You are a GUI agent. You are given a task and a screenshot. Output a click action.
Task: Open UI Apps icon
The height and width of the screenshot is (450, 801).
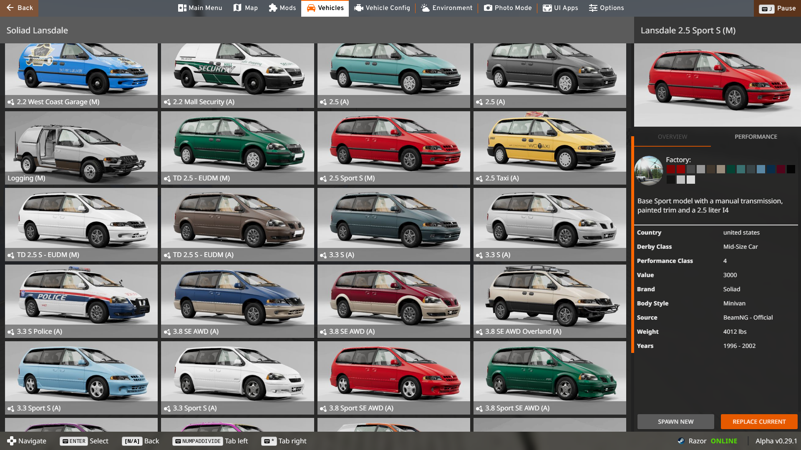pyautogui.click(x=547, y=8)
